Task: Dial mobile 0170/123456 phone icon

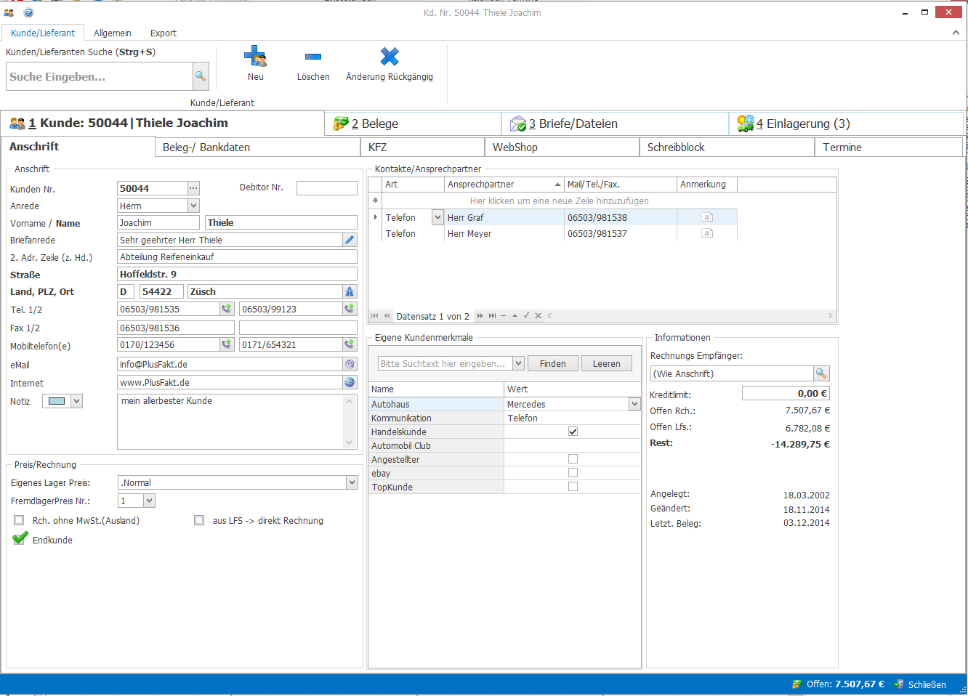Action: pyautogui.click(x=227, y=344)
